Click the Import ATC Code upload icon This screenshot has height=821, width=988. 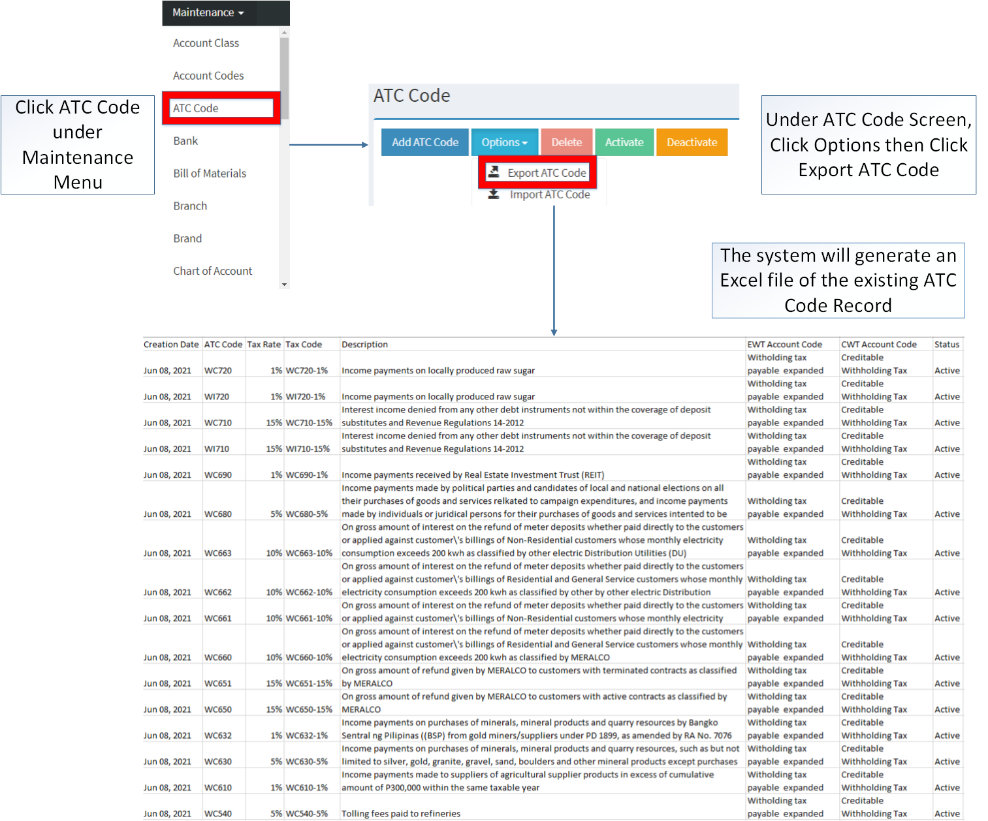pos(494,194)
